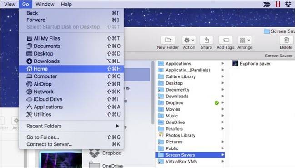Click the AirDrop icon in Go menu
295x168 pixels.
click(30, 84)
